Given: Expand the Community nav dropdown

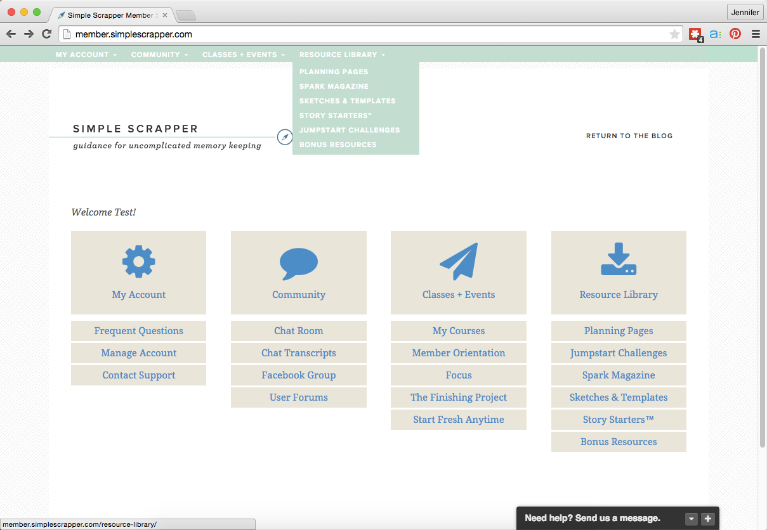Looking at the screenshot, I should (x=159, y=55).
